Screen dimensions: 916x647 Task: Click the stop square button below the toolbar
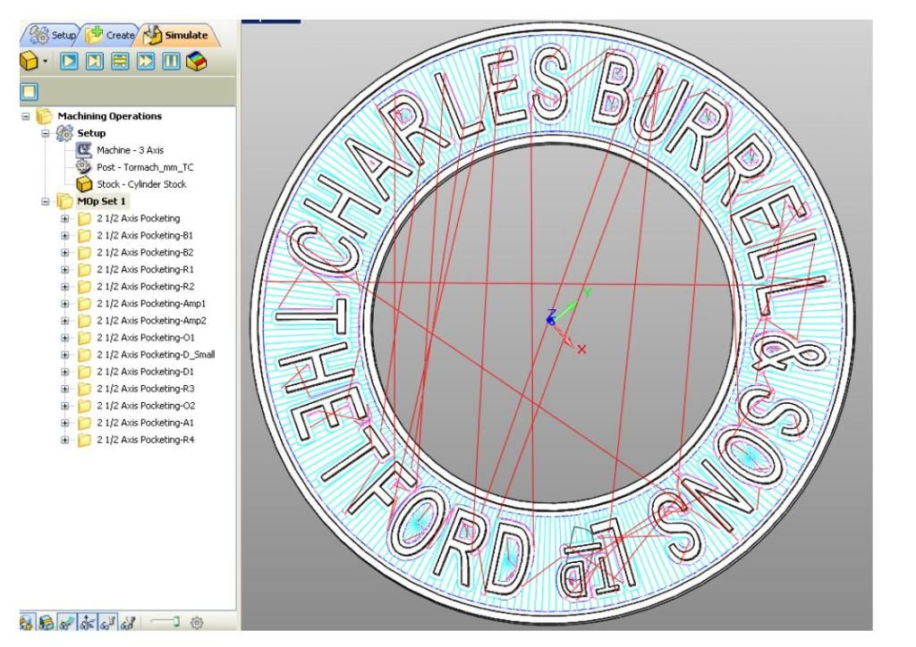click(30, 91)
